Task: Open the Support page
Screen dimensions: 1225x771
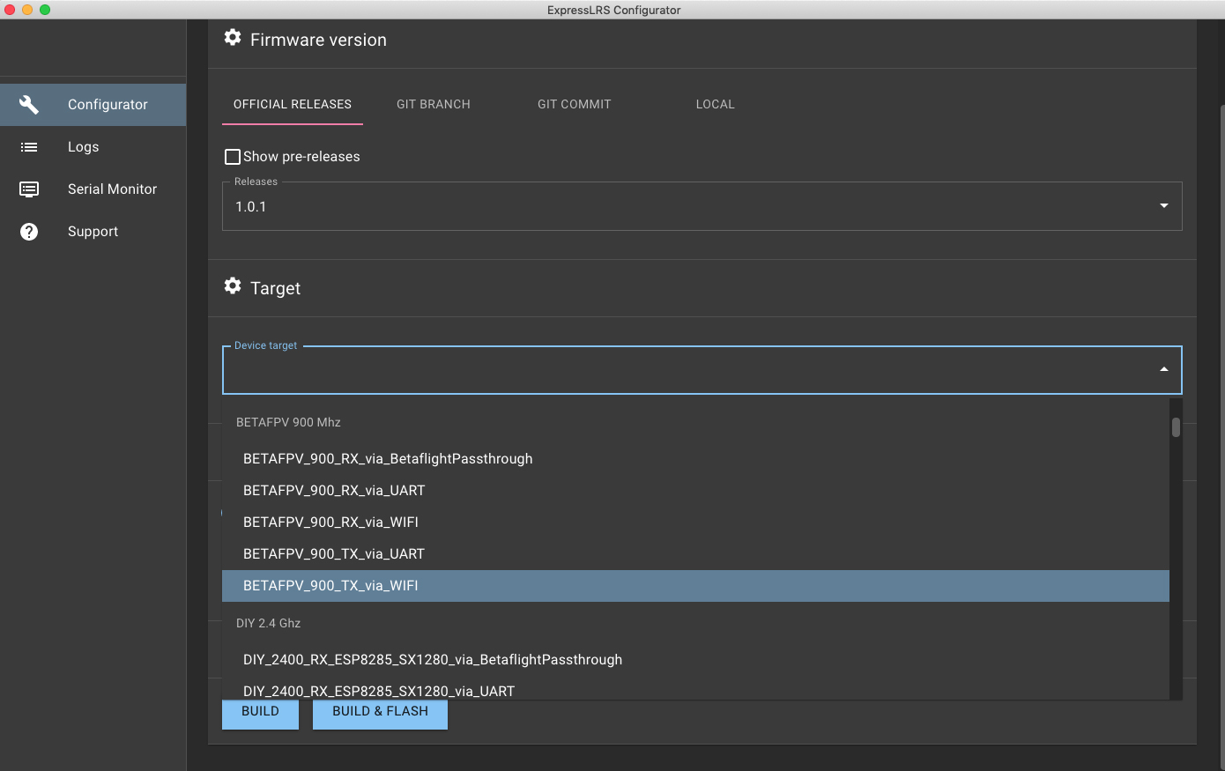Action: 93,232
